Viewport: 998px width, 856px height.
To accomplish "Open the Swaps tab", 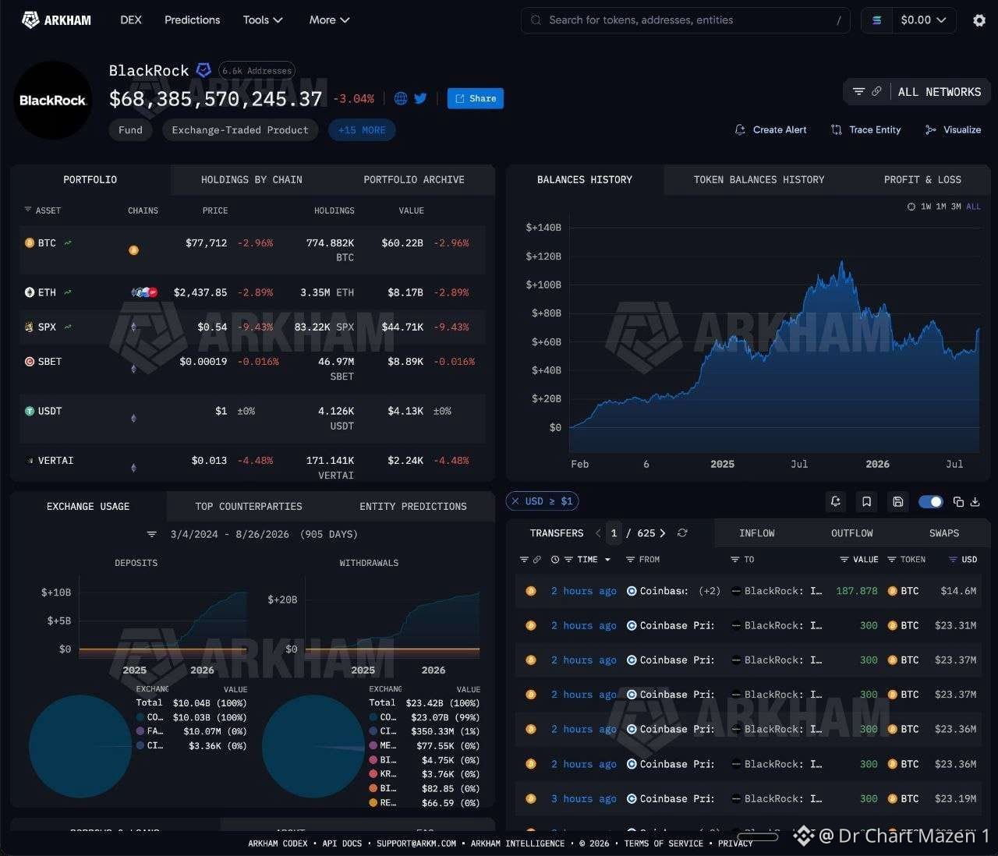I will click(x=944, y=533).
